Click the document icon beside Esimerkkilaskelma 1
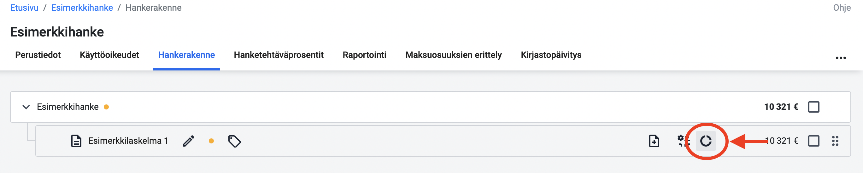The width and height of the screenshot is (863, 173). click(76, 141)
